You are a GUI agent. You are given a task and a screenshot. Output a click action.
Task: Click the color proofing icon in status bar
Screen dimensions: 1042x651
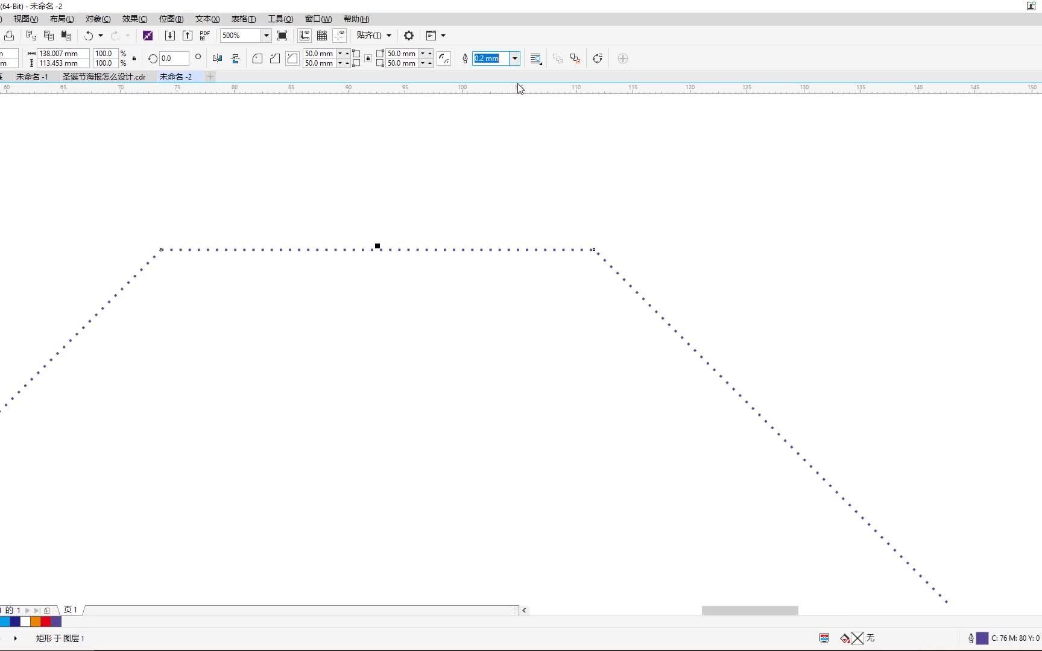pos(824,638)
